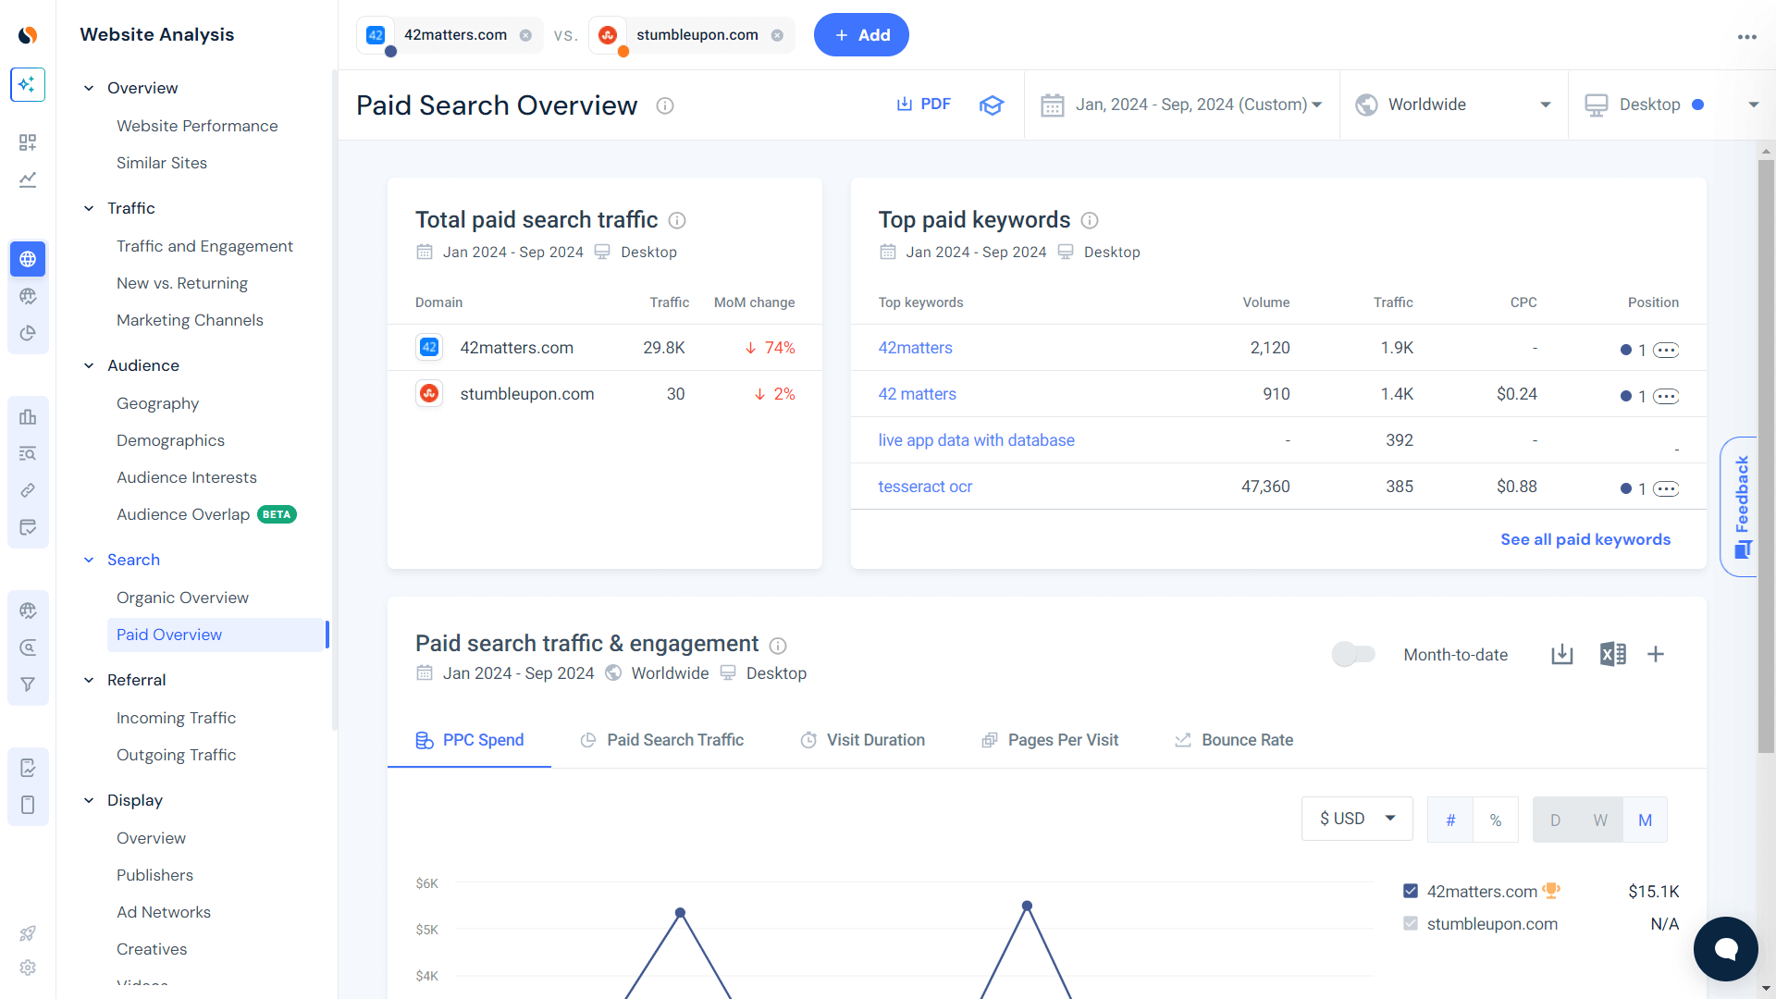Click the add new site plus icon
This screenshot has height=999, width=1776.
pyautogui.click(x=842, y=34)
